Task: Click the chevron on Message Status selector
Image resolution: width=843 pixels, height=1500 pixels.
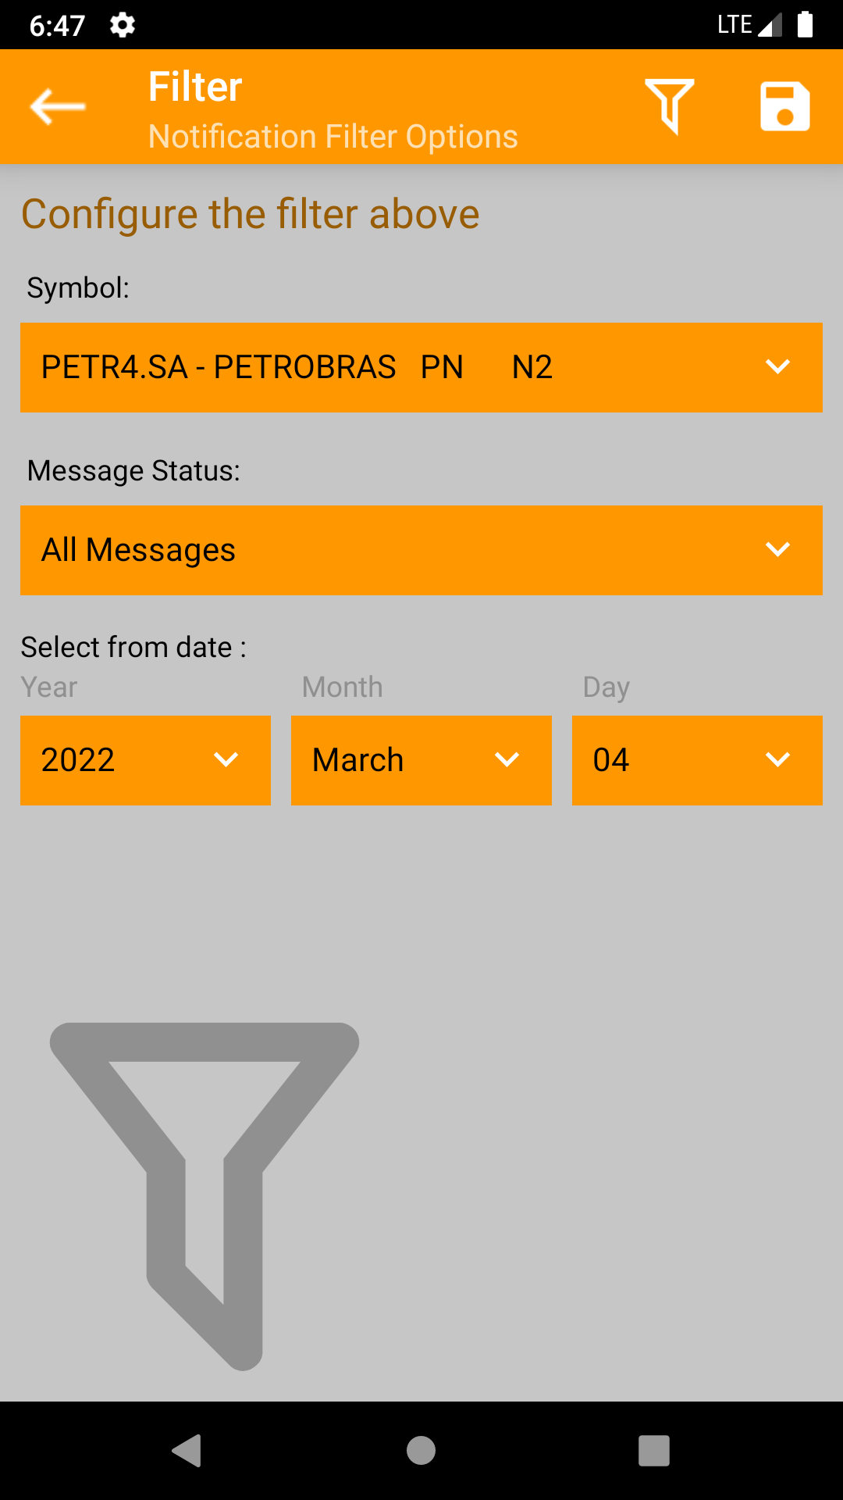Action: tap(777, 549)
